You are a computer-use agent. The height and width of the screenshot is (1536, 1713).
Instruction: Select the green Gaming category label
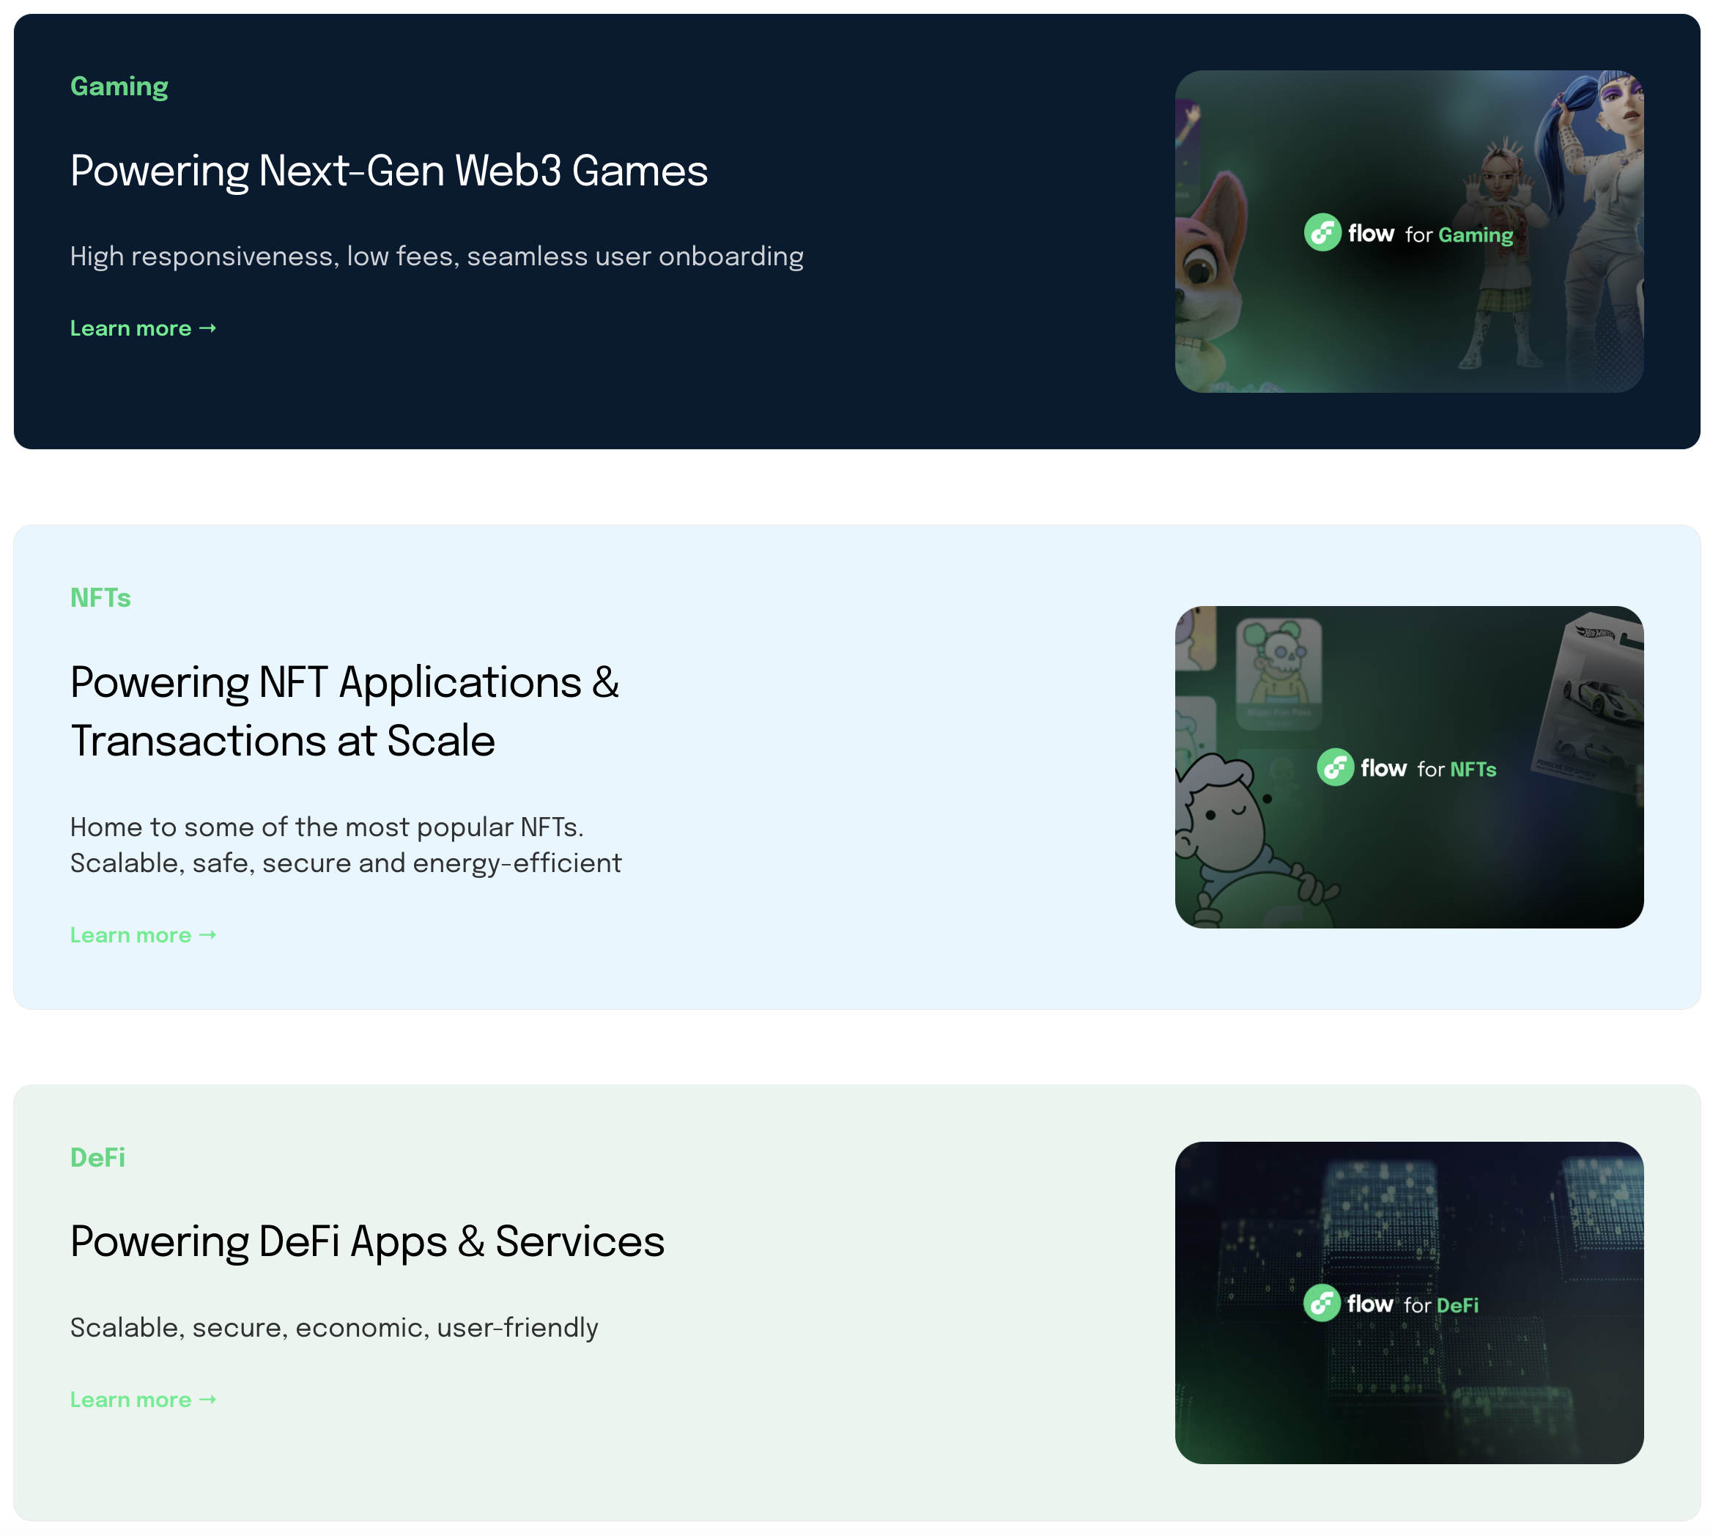point(119,86)
